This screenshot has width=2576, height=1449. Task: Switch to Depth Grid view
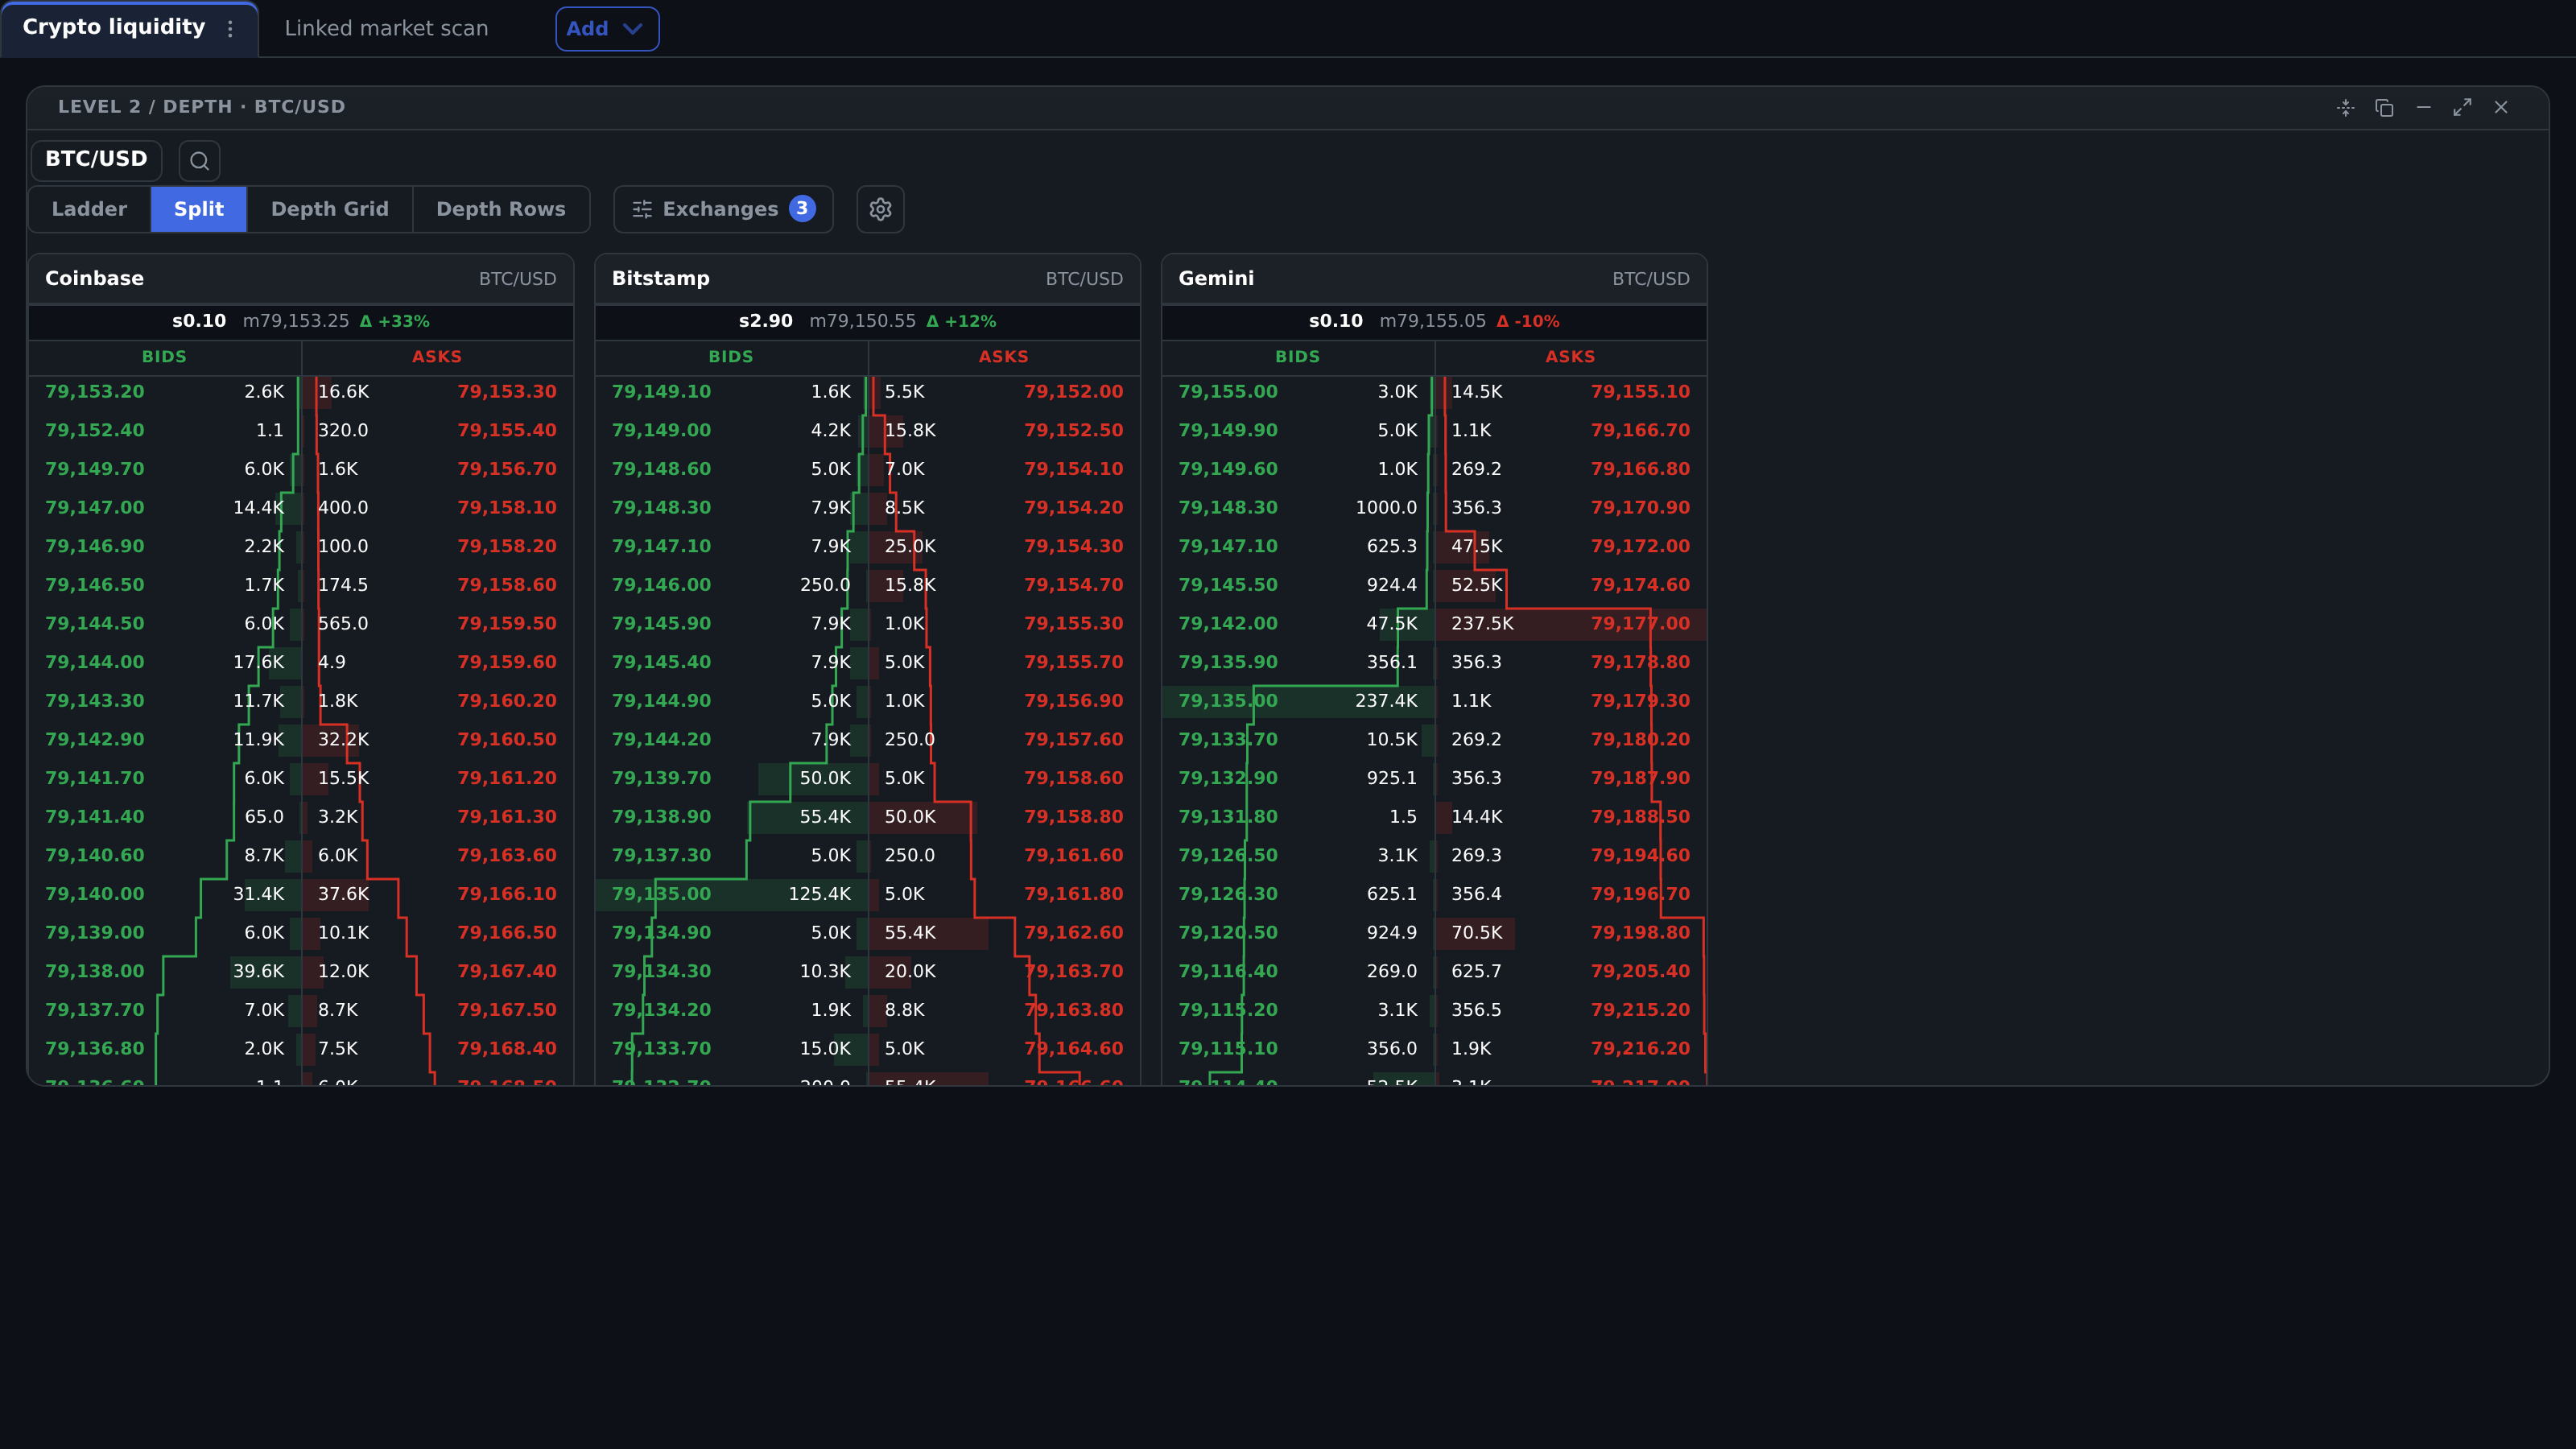tap(330, 209)
